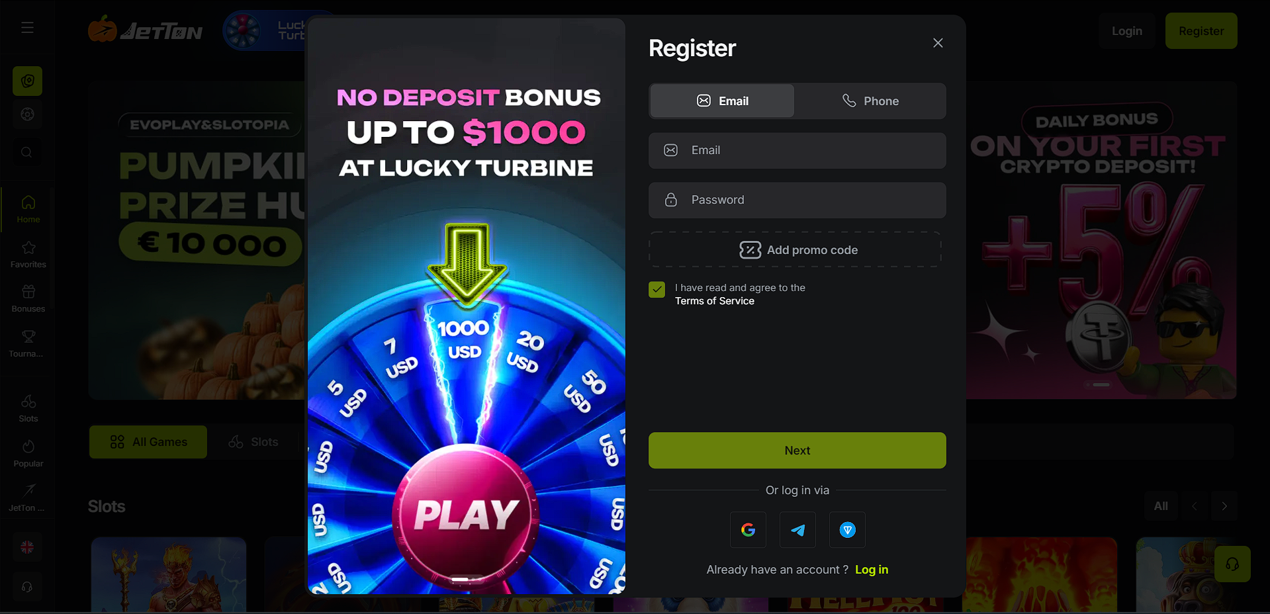Viewport: 1270px width, 614px height.
Task: Open the Favorites star in sidebar
Action: coord(28,254)
